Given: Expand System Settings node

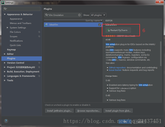Looking at the screenshot, I should (x=7, y=28).
